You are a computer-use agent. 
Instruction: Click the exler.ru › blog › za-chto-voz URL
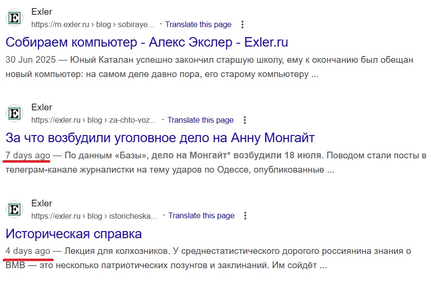pos(94,120)
